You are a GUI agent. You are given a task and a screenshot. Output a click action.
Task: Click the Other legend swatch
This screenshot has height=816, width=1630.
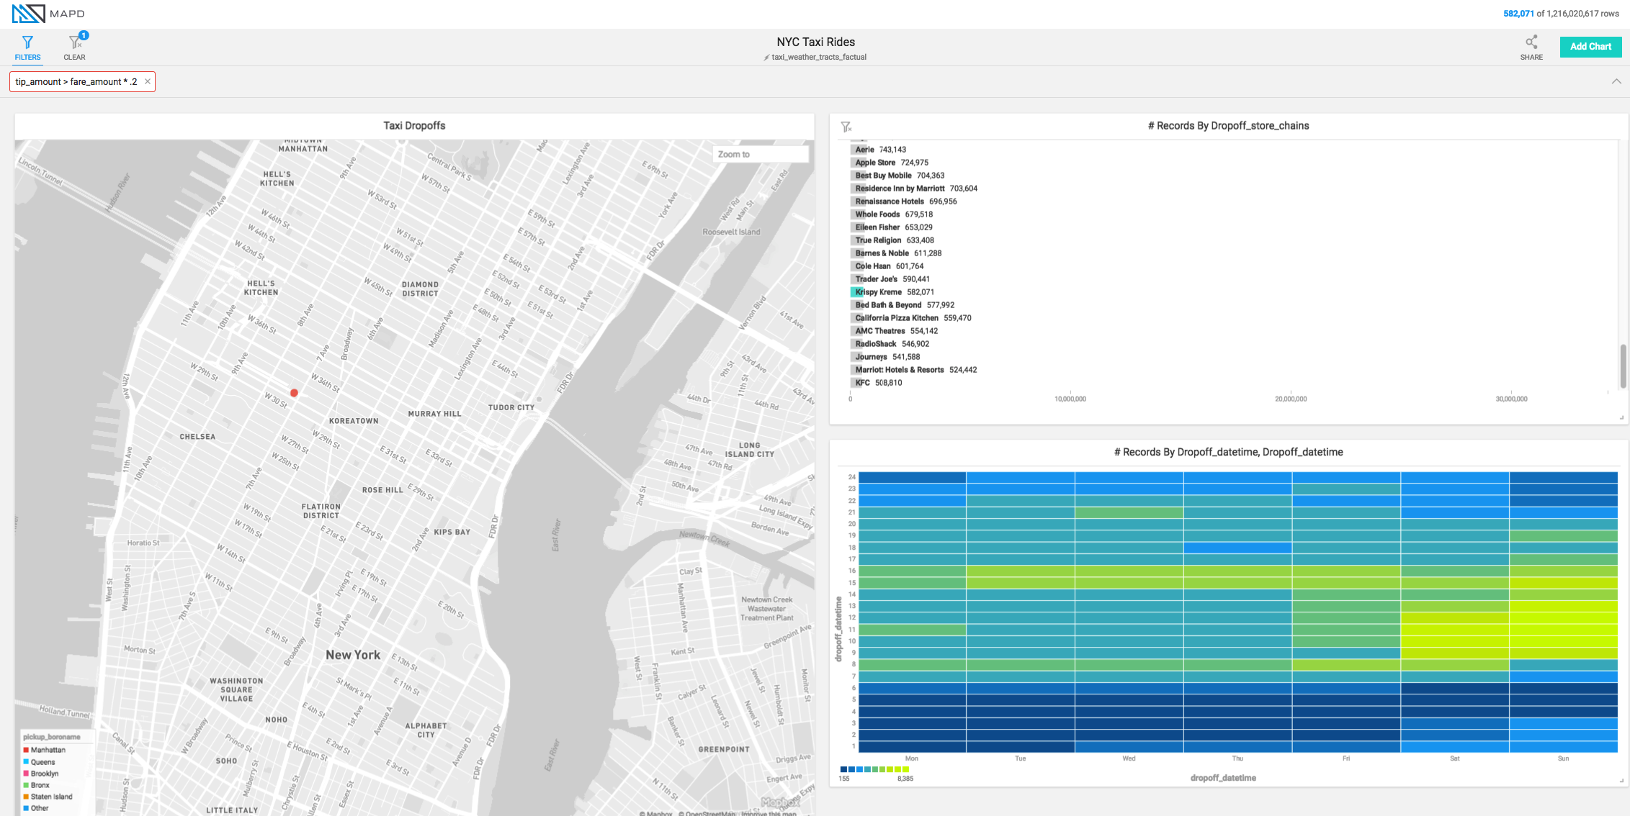[x=26, y=808]
